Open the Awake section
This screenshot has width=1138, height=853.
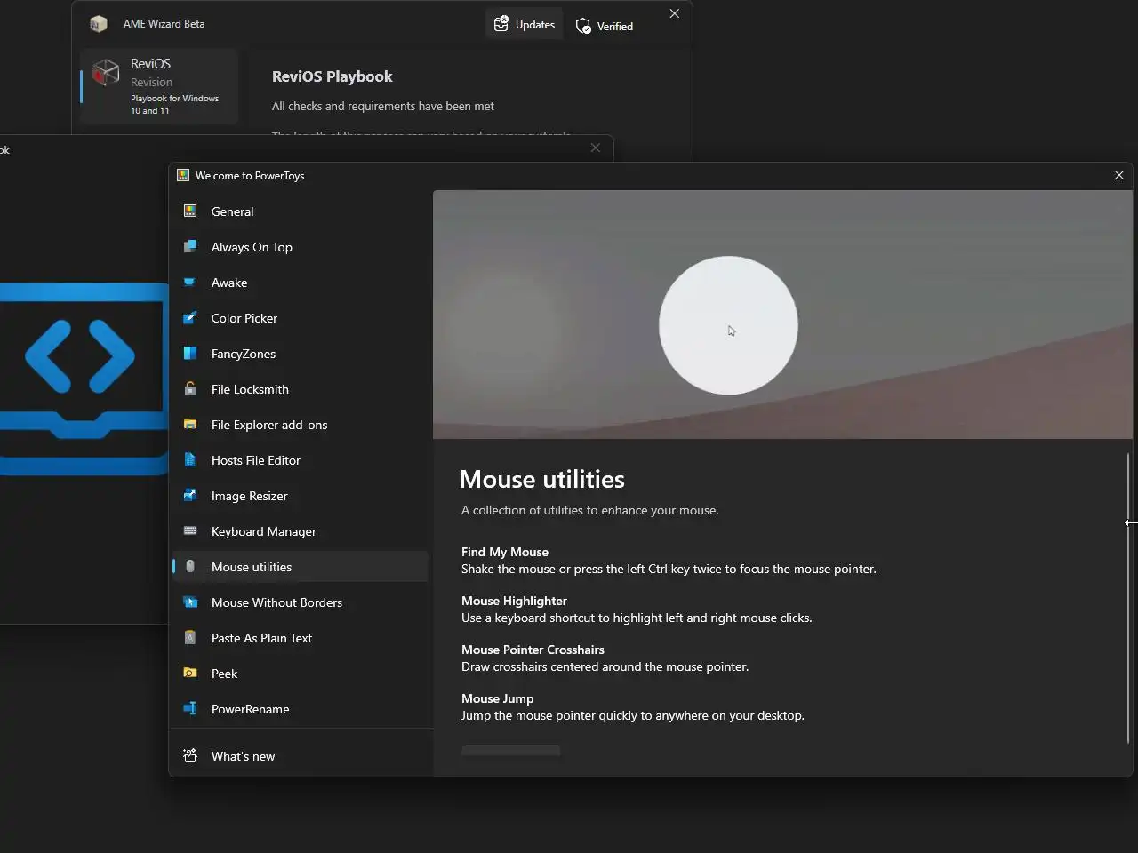[301, 283]
